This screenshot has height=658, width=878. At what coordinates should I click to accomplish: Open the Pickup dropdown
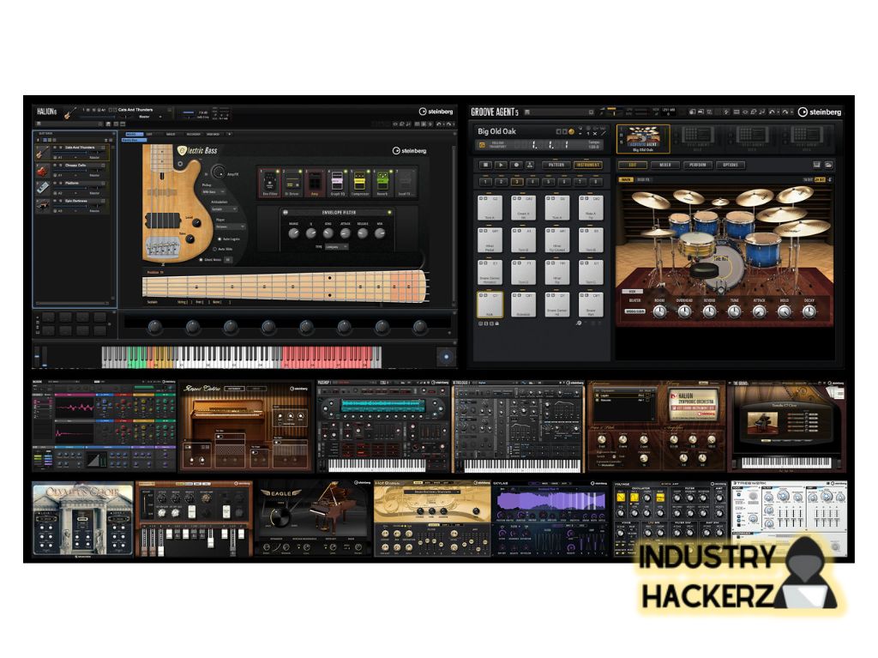(x=213, y=191)
